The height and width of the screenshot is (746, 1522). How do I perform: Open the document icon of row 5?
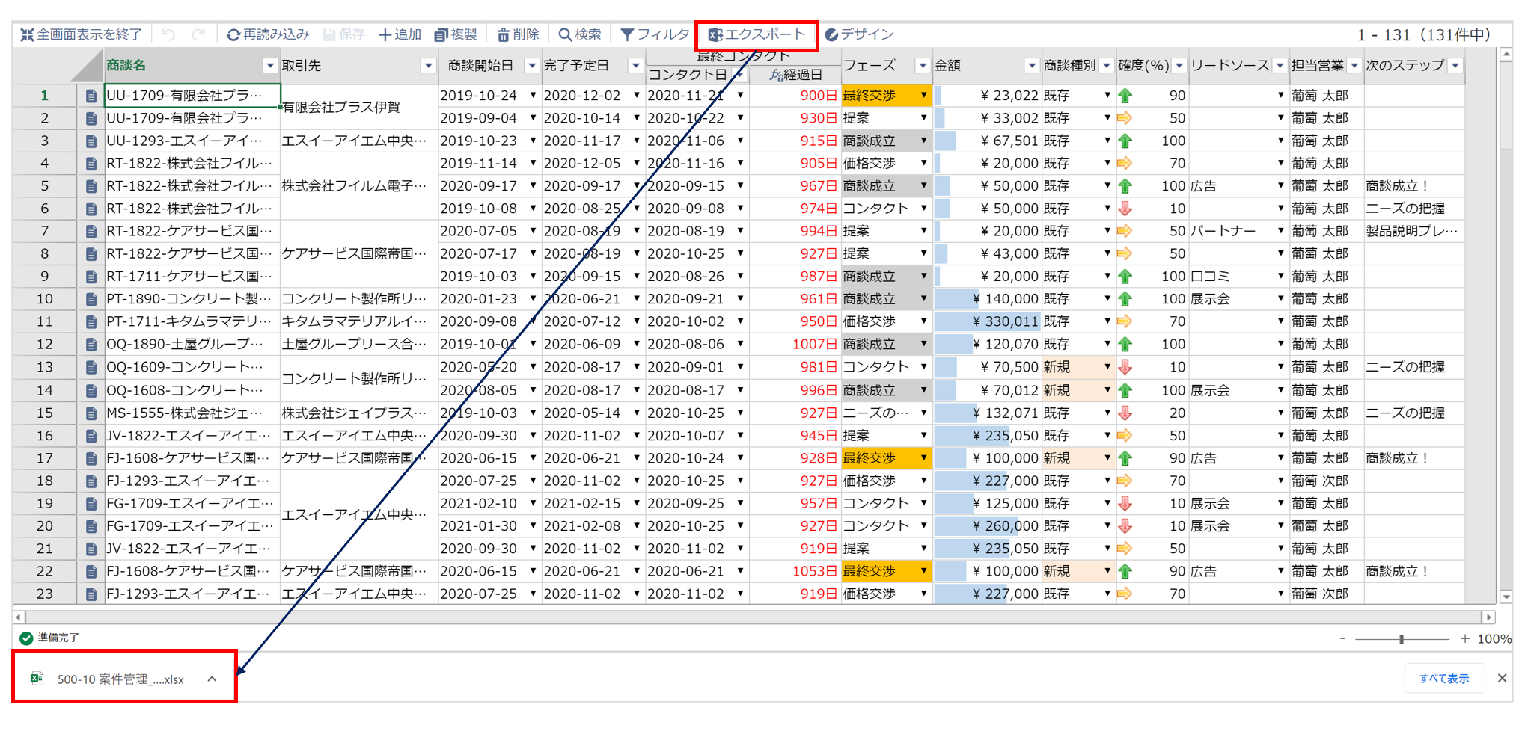click(91, 186)
